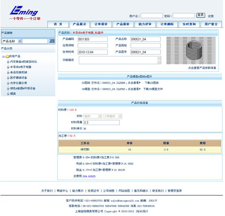The height and width of the screenshot is (216, 225).
Task: Click the 线切割 row in process table
Action: coord(140,149)
